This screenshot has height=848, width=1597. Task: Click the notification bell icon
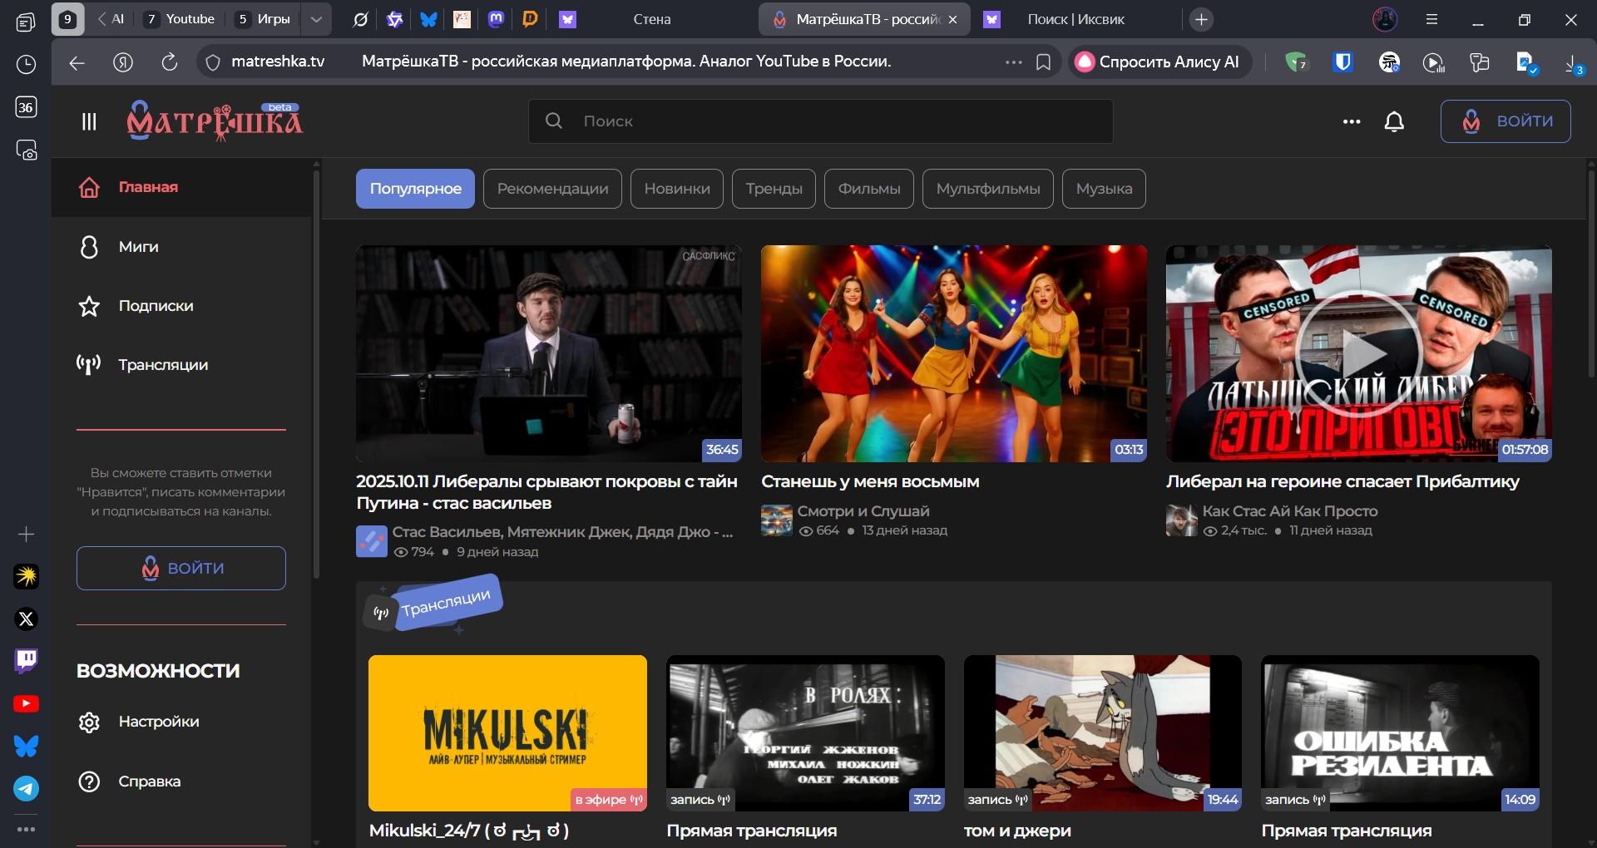(x=1394, y=121)
